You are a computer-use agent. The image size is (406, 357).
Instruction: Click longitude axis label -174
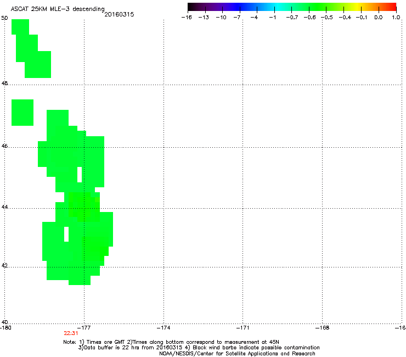tap(164, 328)
